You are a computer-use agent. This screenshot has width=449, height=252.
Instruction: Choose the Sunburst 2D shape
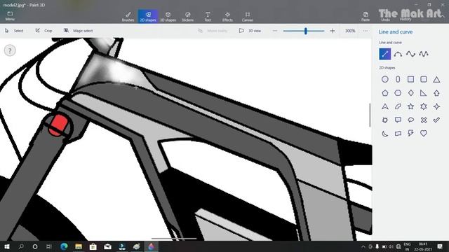[385, 120]
